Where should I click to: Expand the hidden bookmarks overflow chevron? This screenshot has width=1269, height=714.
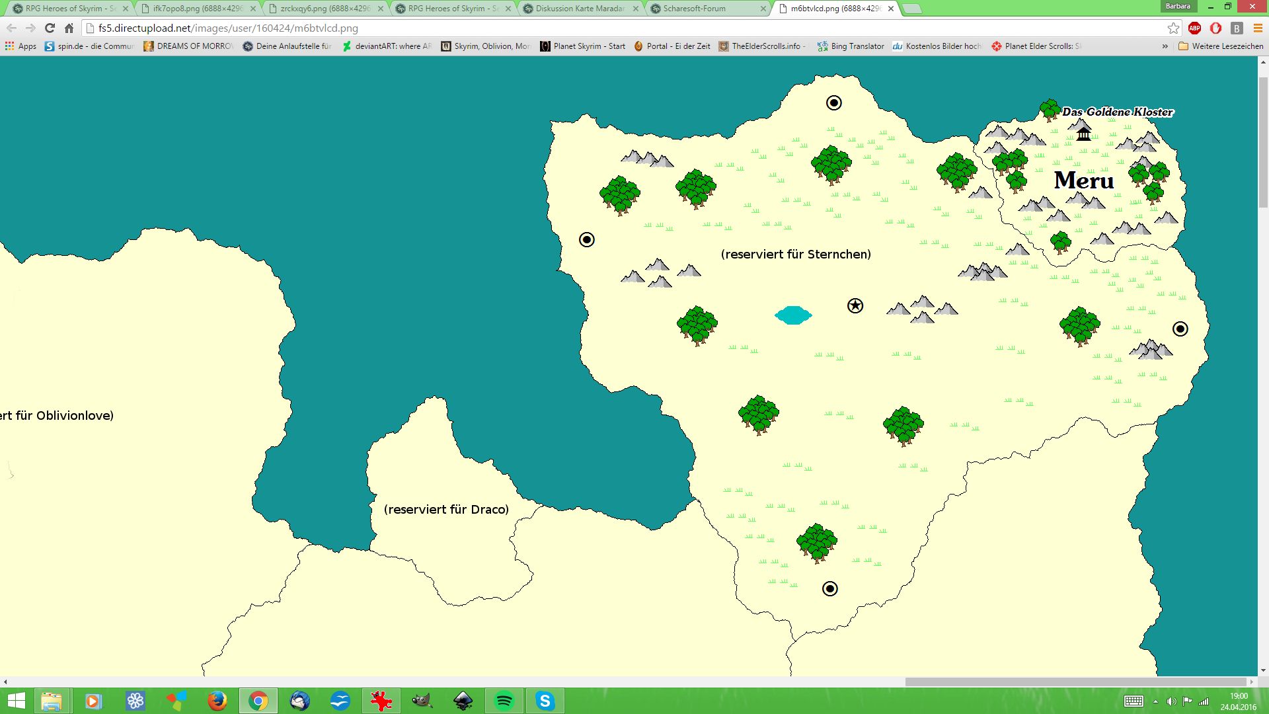(1165, 46)
